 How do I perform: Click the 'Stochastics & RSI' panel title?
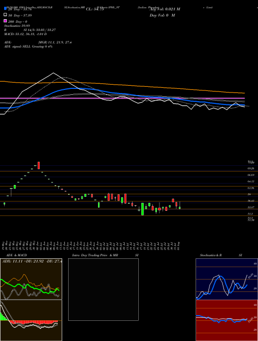click(221, 255)
